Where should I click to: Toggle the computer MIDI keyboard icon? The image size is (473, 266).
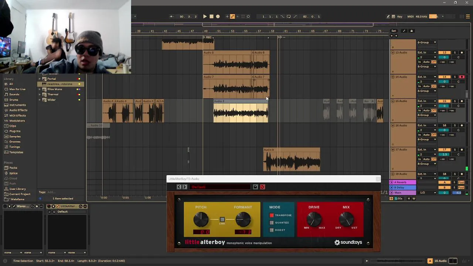(x=394, y=16)
